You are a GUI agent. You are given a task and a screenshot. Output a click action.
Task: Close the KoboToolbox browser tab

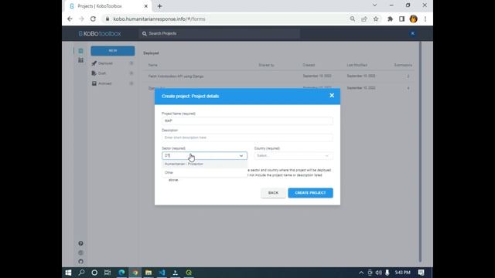tap(146, 6)
